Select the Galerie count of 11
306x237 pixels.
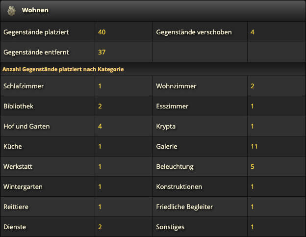[x=254, y=146]
